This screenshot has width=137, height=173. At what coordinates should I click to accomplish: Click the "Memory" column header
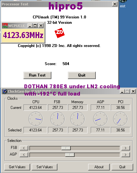click(77, 102)
